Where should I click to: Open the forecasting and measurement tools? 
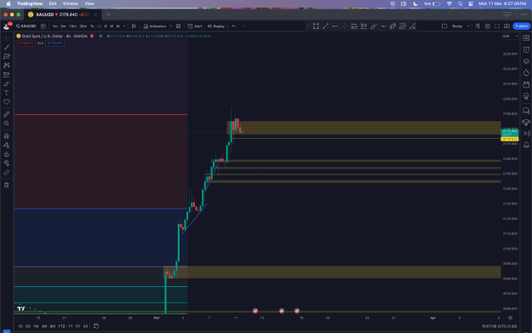[7, 74]
